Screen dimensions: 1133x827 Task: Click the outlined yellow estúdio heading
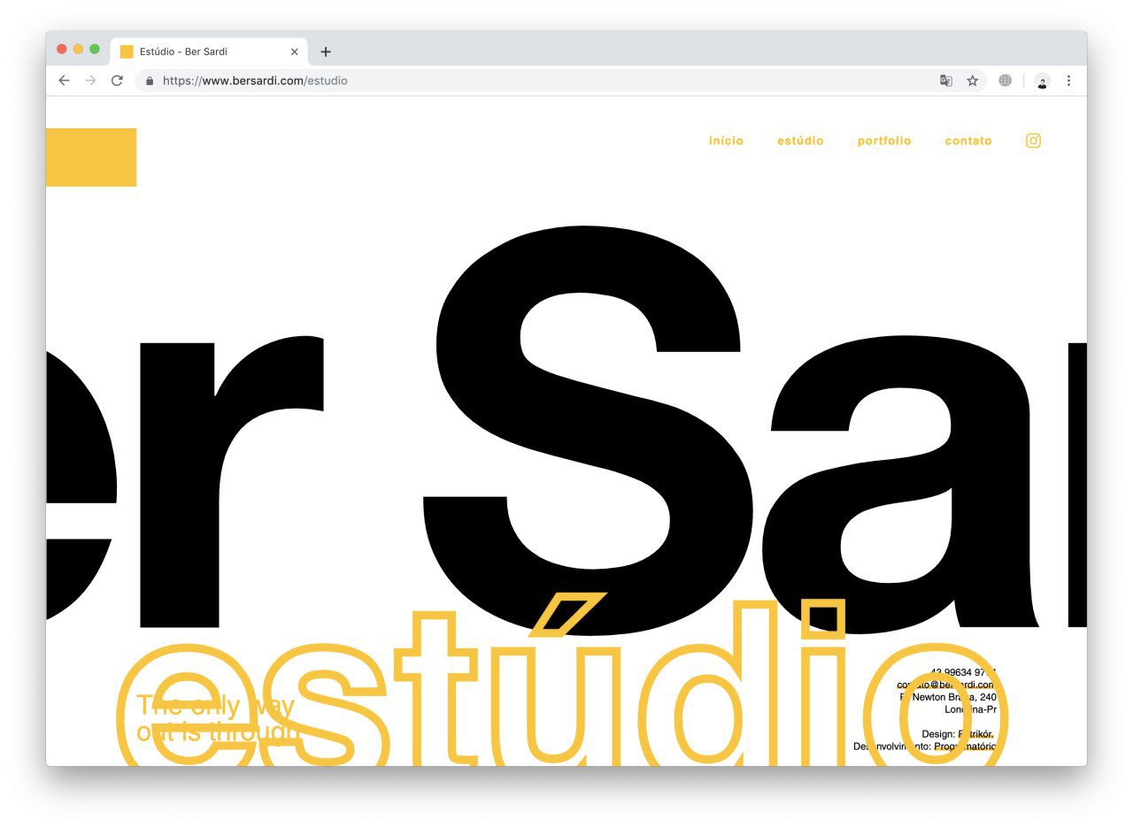tap(562, 681)
